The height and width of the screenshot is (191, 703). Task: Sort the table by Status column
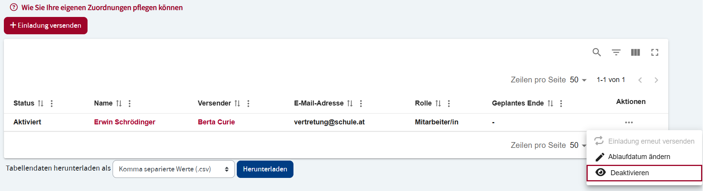click(40, 103)
